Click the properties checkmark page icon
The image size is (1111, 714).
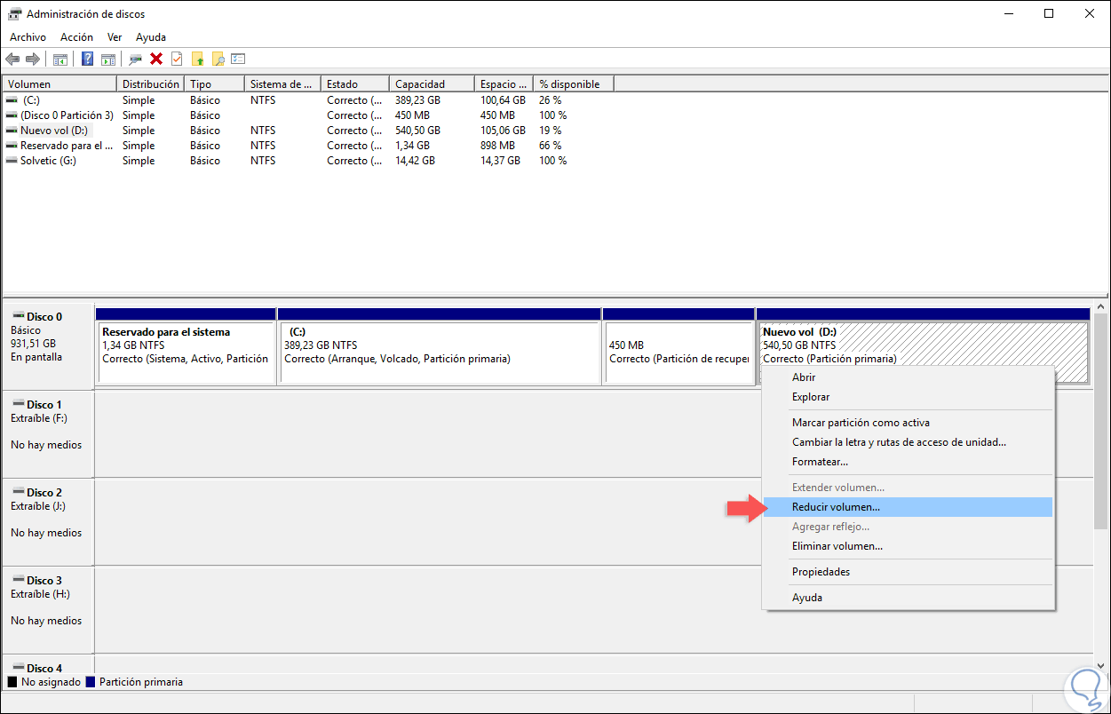[177, 59]
